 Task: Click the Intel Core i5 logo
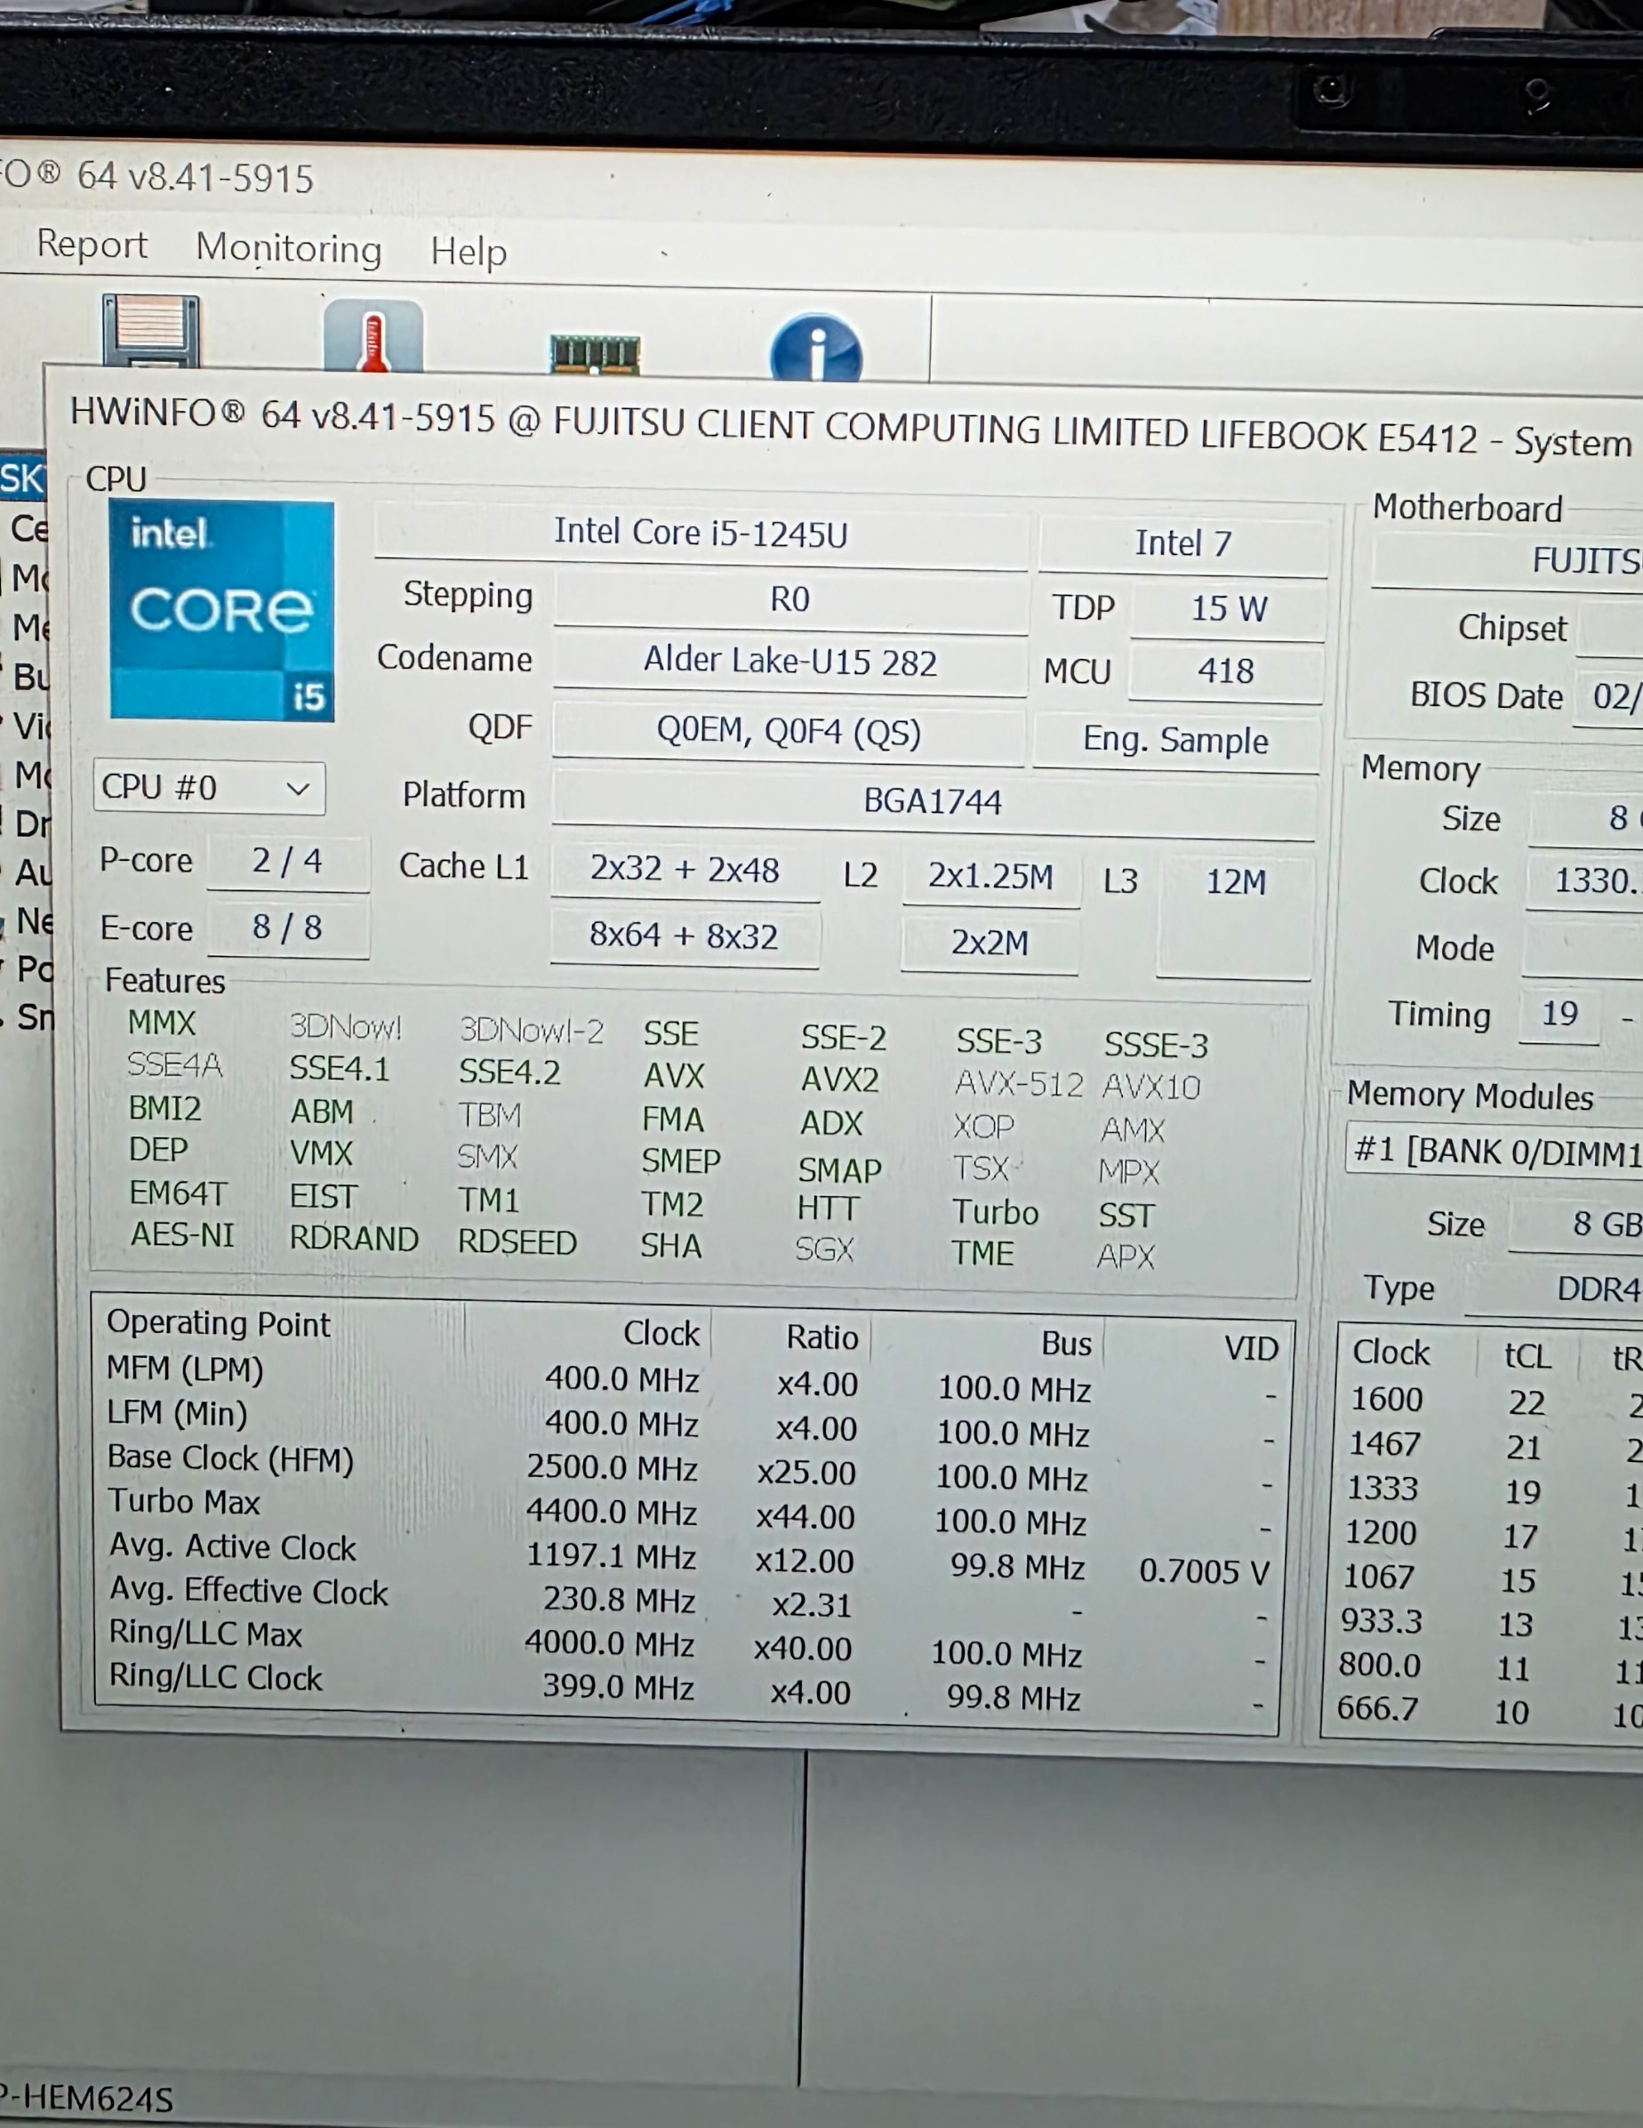[222, 611]
